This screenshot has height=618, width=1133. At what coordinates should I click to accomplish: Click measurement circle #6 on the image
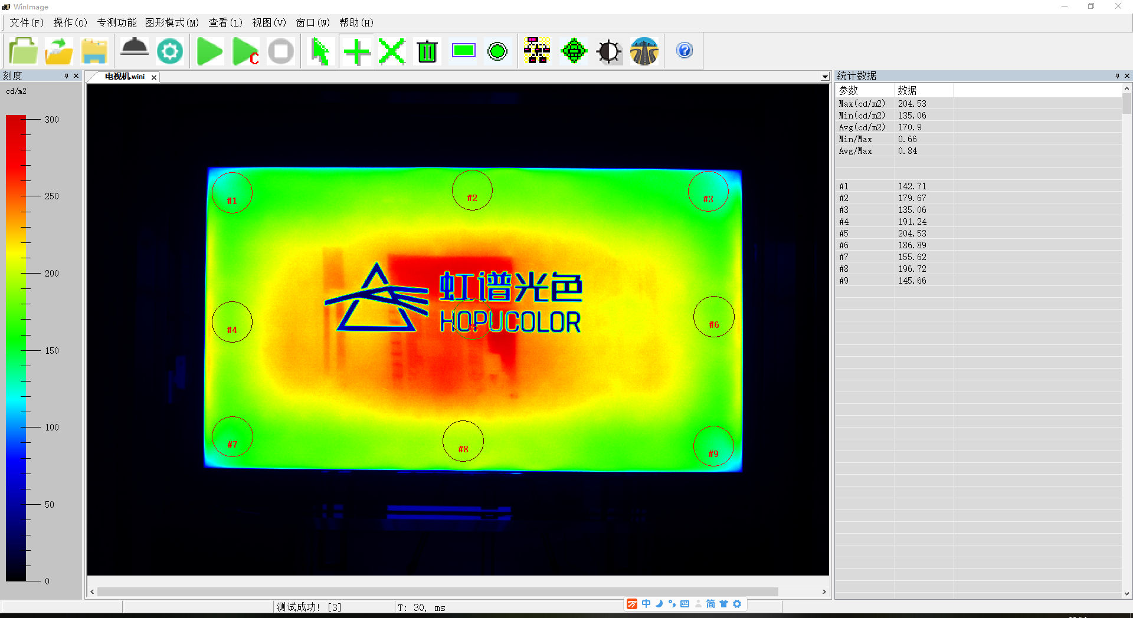(714, 317)
